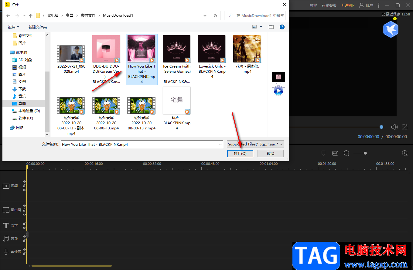Change the file view layout icon
Viewport: 413px width, 270px height.
point(255,27)
